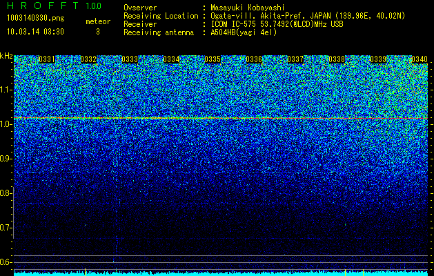
Task: Click the Receiving Location label
Action: [x=161, y=16]
